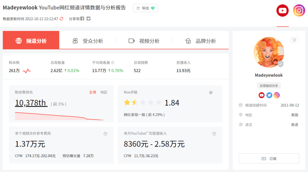Click the 2011-09-12 creation date
Screen dimensions: 308x172
tap(290, 105)
